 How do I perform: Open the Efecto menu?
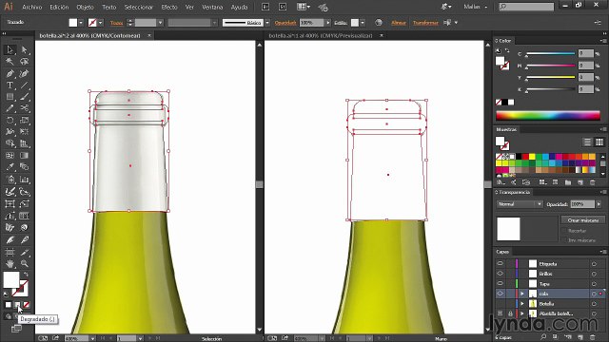click(169, 7)
